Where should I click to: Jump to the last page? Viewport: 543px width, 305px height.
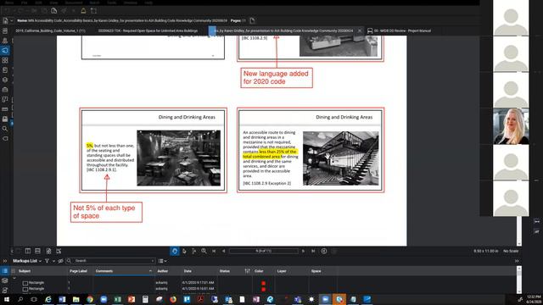coord(313,251)
